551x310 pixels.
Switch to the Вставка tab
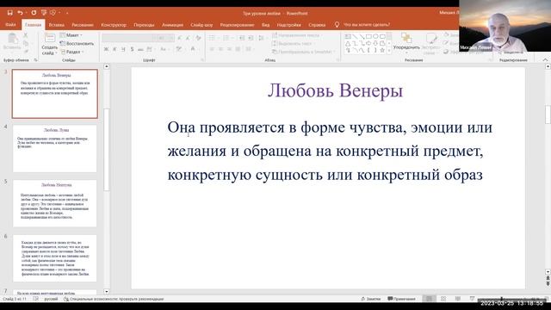tap(57, 25)
